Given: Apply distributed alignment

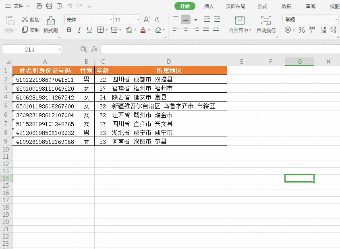Looking at the screenshot, I should pyautogui.click(x=216, y=30).
